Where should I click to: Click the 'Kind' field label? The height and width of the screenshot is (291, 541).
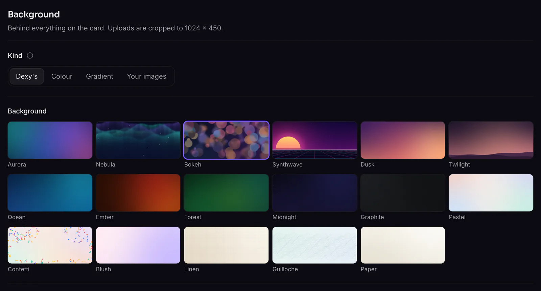15,55
